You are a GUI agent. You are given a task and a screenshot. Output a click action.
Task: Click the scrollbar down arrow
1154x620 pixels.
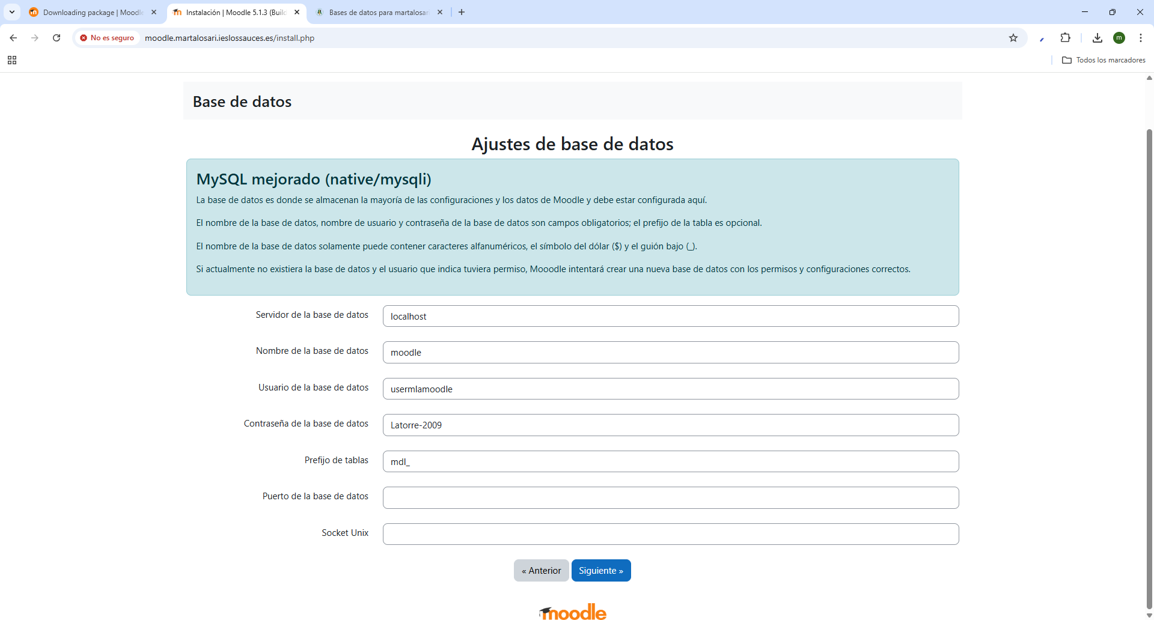[1149, 615]
